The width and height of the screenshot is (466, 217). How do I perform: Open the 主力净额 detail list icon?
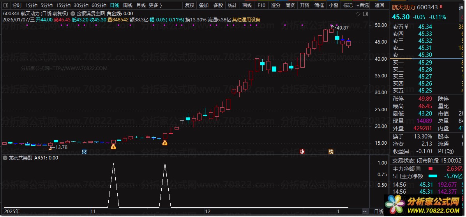pyautogui.click(x=418, y=169)
